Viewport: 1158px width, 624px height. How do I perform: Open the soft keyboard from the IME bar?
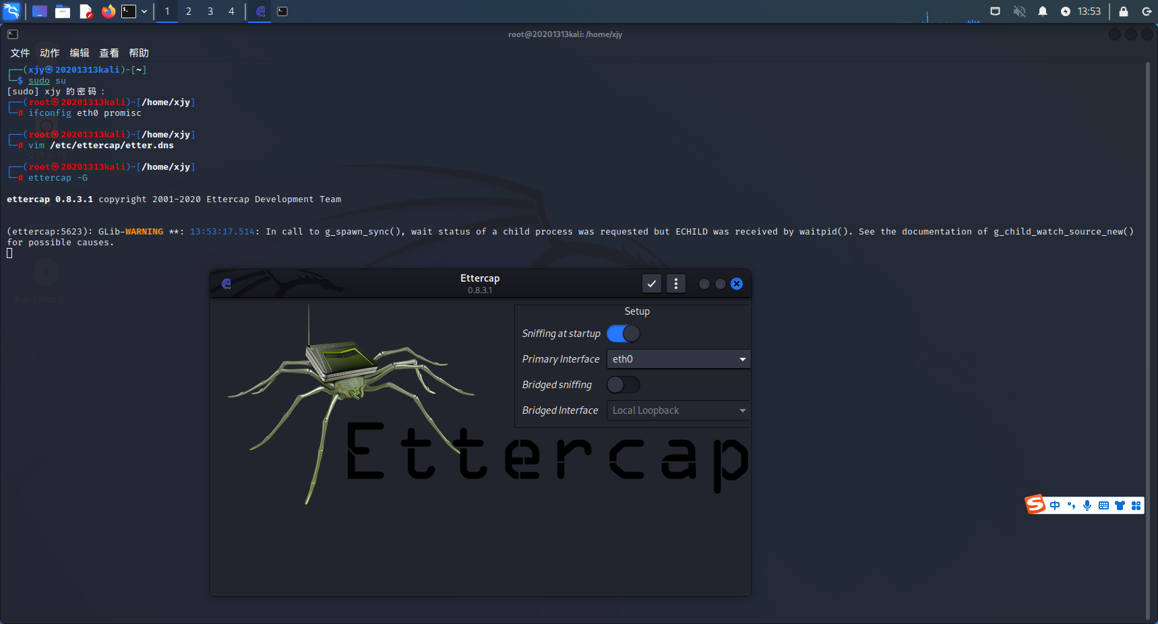pos(1103,505)
